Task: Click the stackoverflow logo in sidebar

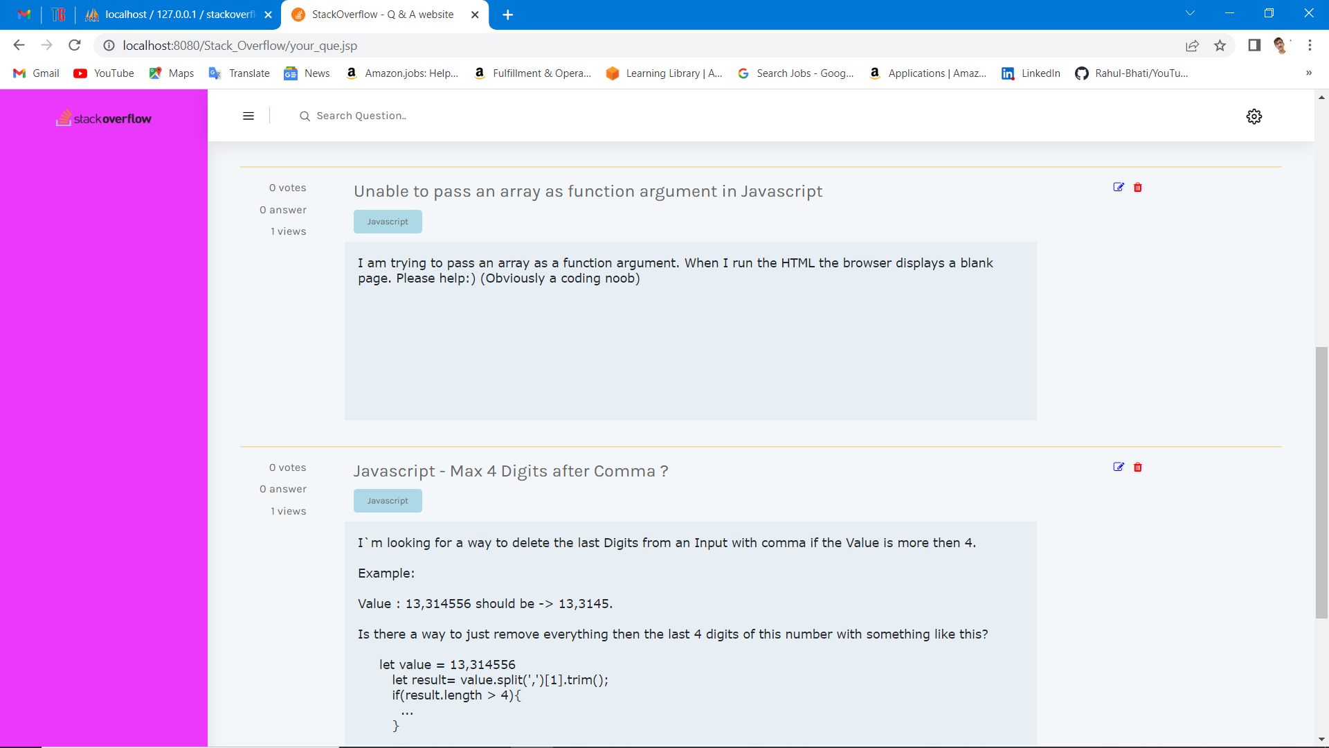Action: click(104, 118)
